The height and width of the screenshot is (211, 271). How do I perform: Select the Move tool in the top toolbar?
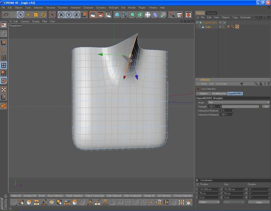pos(28,15)
